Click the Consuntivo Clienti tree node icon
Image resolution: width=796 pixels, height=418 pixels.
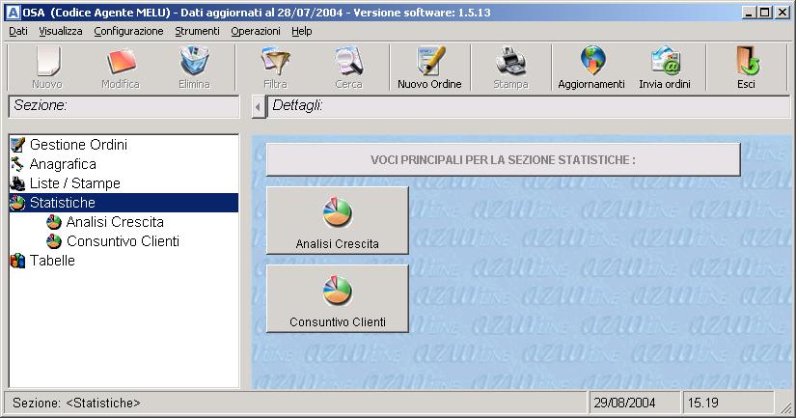coord(54,241)
